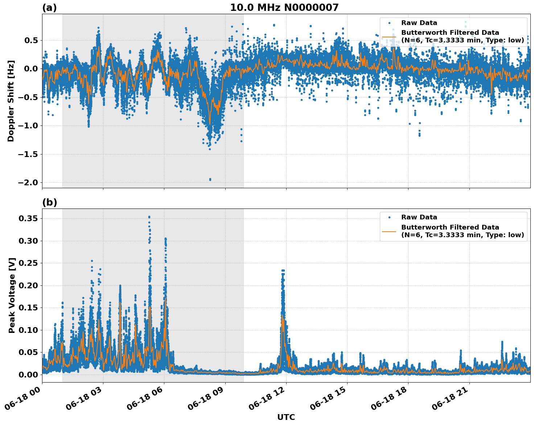
Task: Click the UTC x-axis label
Action: pos(286,417)
